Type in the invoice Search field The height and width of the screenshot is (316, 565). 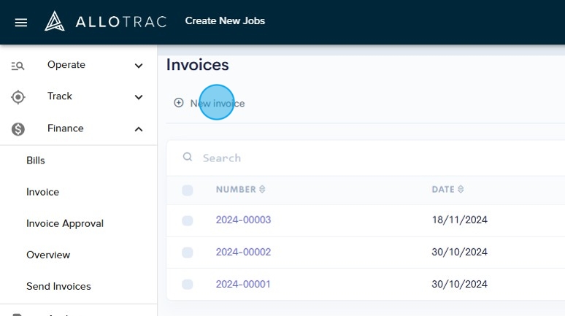coord(365,158)
